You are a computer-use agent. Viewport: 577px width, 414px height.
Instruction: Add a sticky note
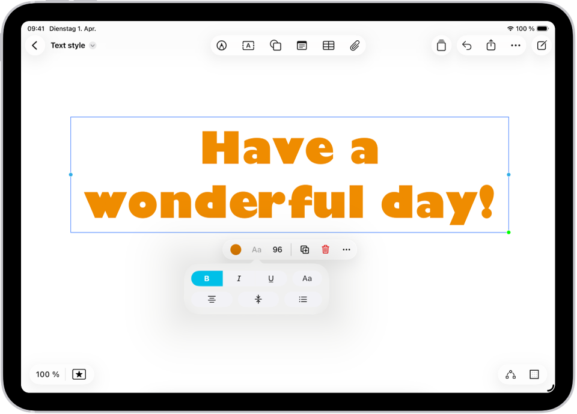[302, 46]
